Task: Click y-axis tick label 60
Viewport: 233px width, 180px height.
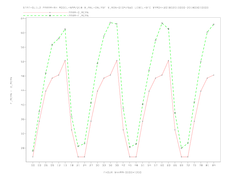Action: (x=22, y=33)
